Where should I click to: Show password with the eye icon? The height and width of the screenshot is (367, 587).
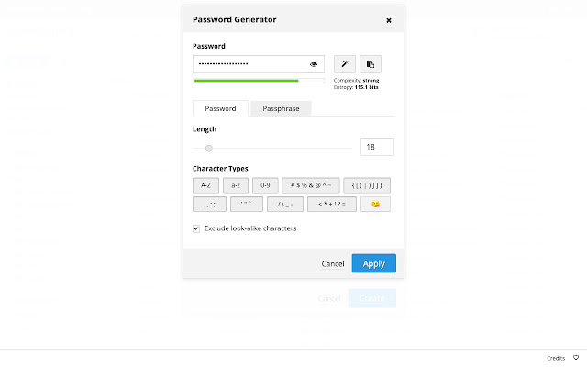(x=314, y=64)
